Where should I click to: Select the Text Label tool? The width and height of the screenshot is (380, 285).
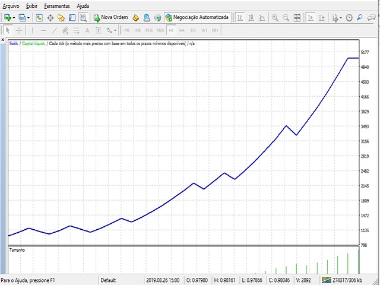point(98,30)
